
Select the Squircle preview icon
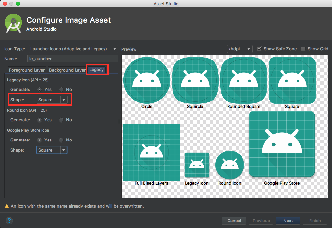195,80
